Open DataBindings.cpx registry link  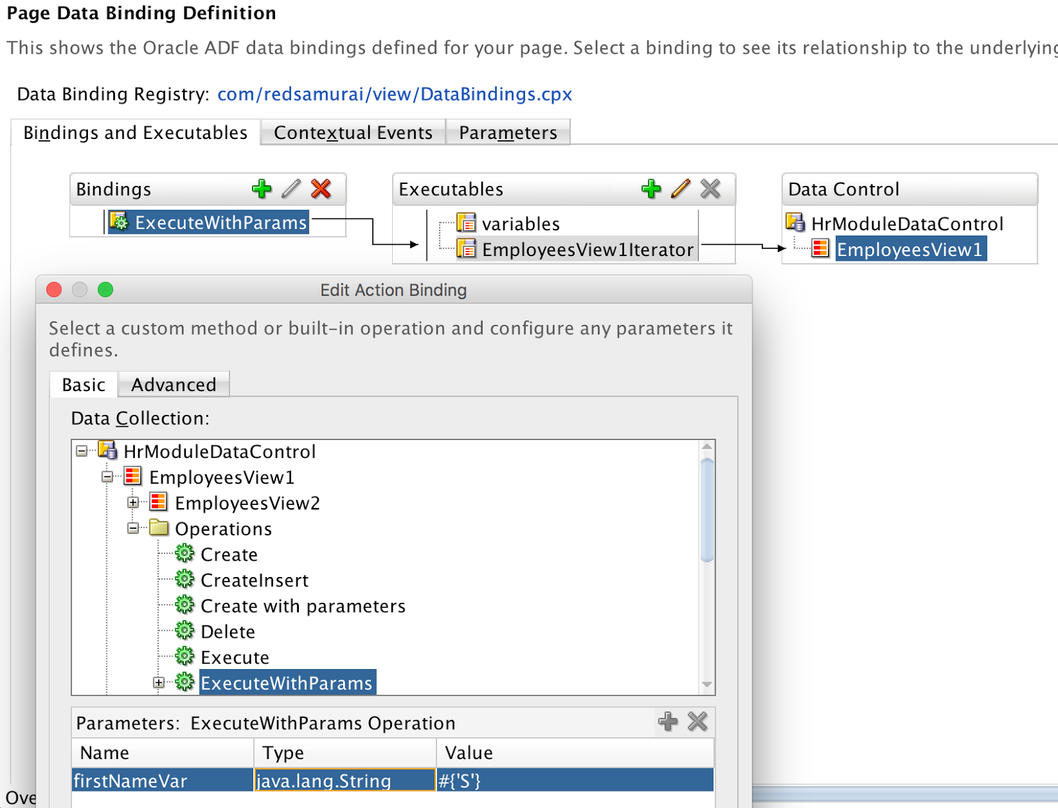[x=395, y=94]
